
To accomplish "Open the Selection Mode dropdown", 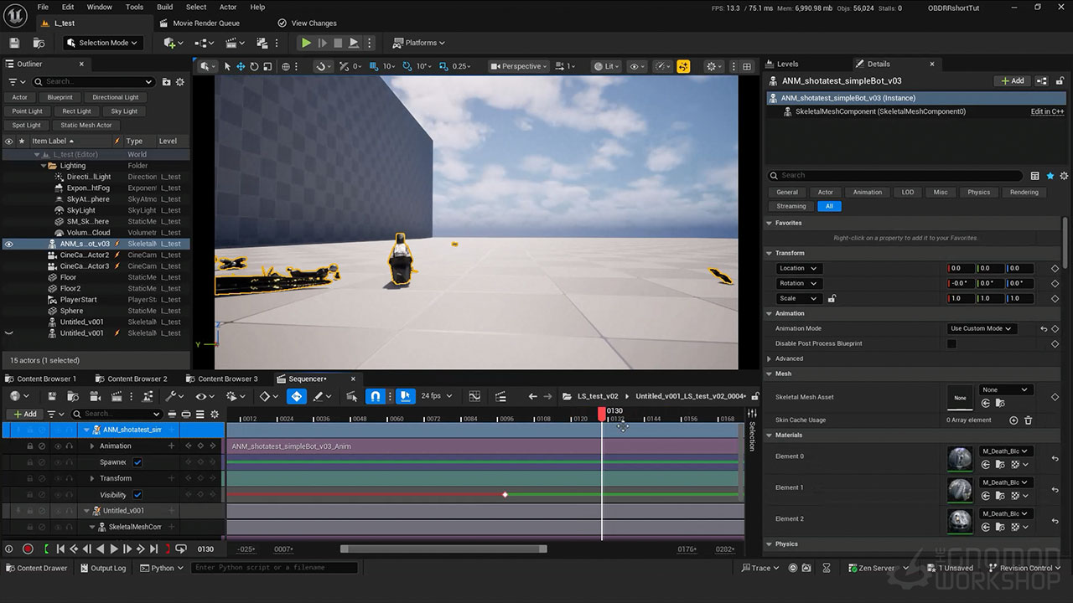I will [103, 43].
